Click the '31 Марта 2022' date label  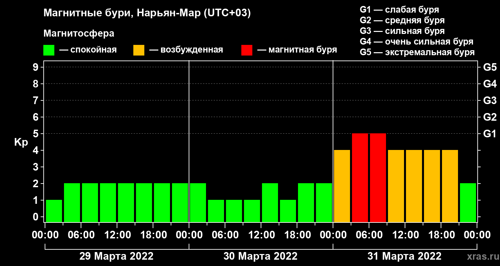pos(404,256)
